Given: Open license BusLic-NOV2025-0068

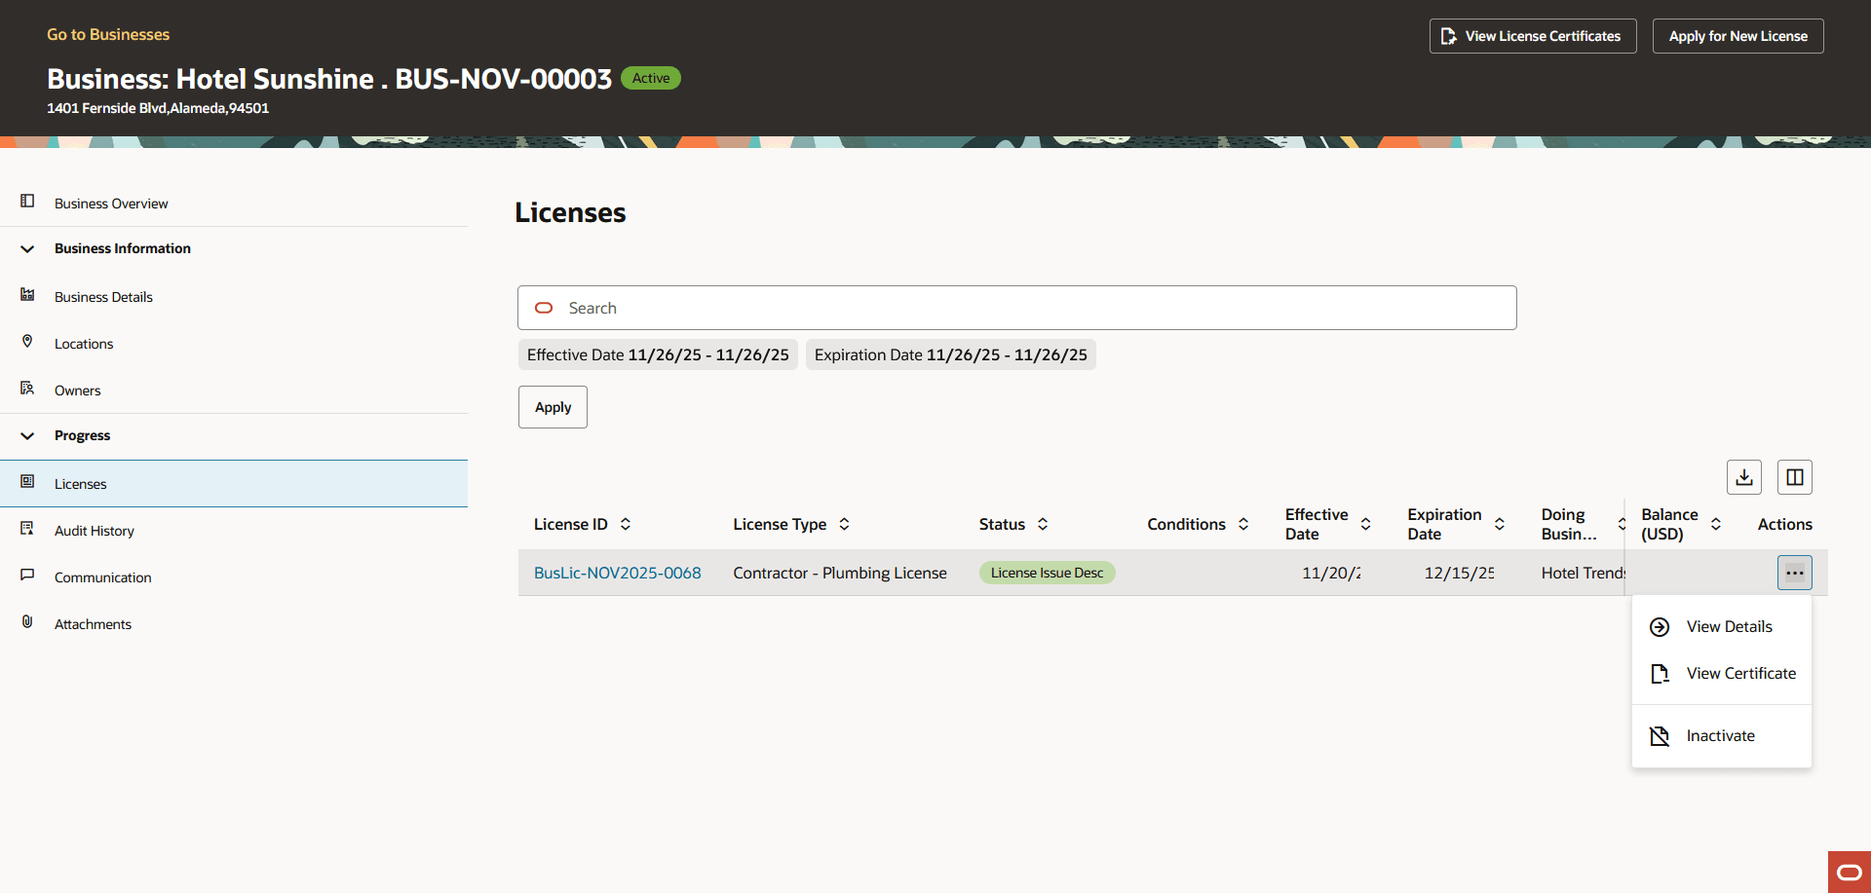Looking at the screenshot, I should 617,573.
